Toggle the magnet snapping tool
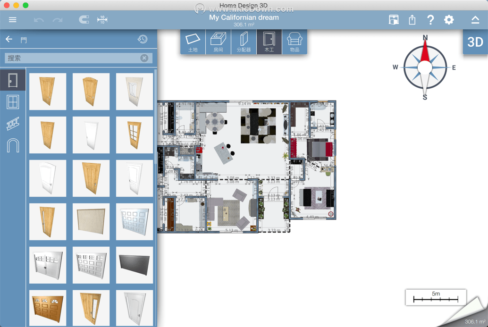Image resolution: width=488 pixels, height=327 pixels. [84, 20]
